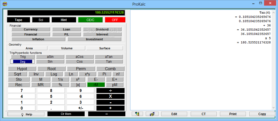278x121 pixels.
Task: Click the Log button
Action: tap(54, 74)
